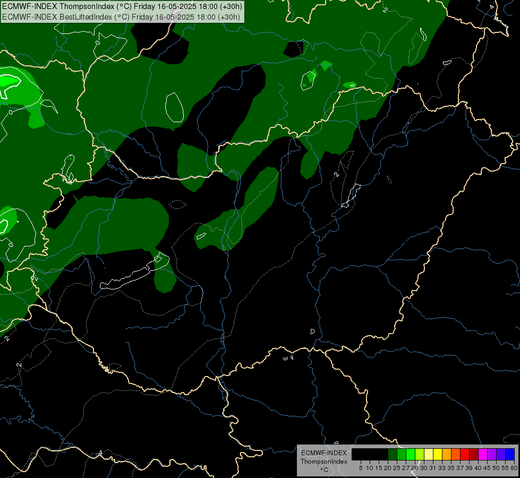Click the value 35 on the legend scale
This screenshot has height=478, width=520.
pyautogui.click(x=451, y=468)
